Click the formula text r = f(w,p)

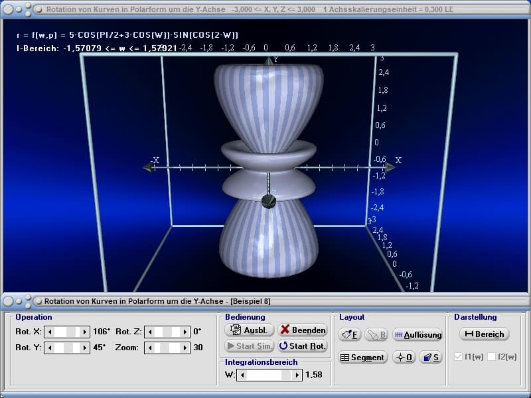(x=127, y=35)
